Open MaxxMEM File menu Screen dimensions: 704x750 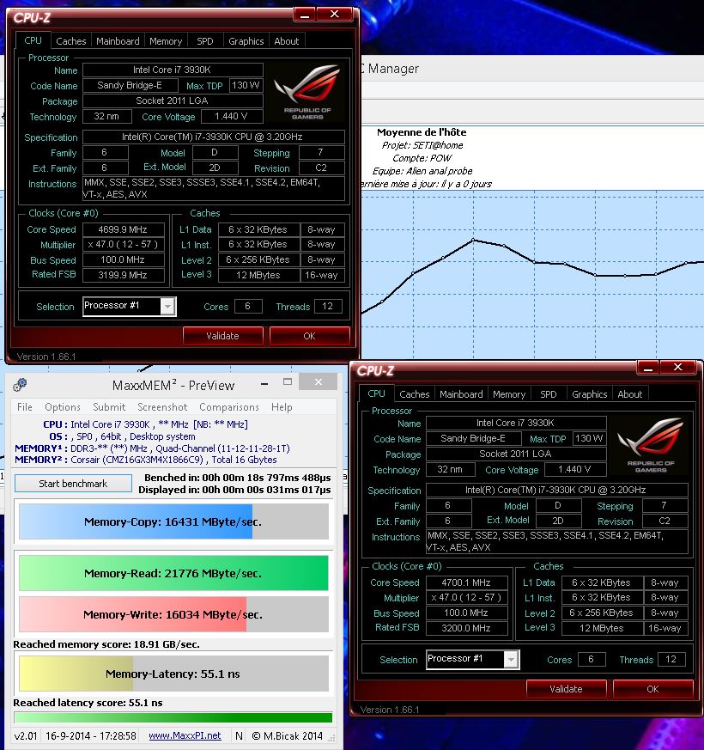point(25,407)
